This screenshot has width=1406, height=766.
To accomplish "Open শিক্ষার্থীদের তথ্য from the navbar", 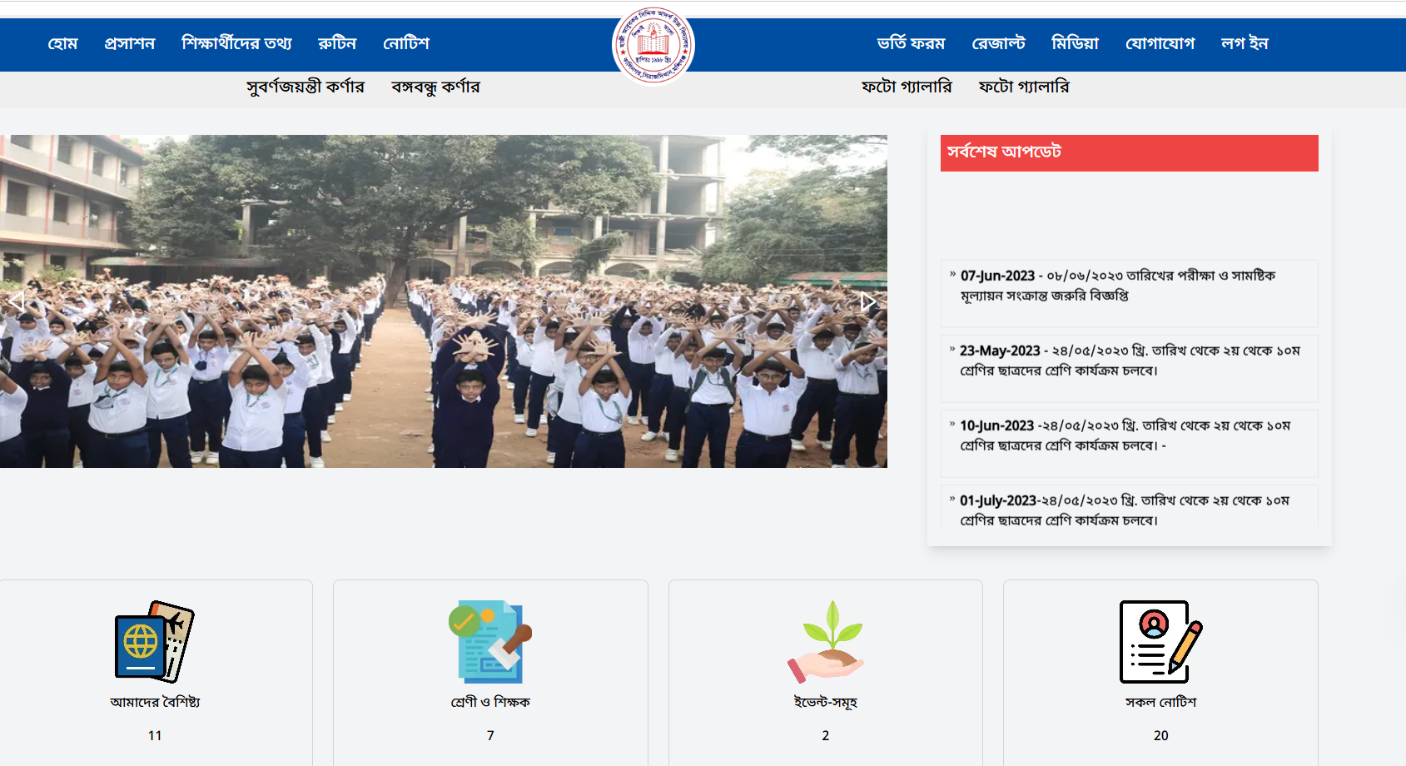I will (238, 43).
